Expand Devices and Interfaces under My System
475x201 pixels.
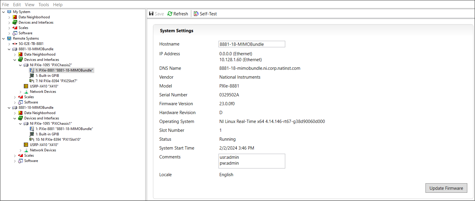point(9,22)
